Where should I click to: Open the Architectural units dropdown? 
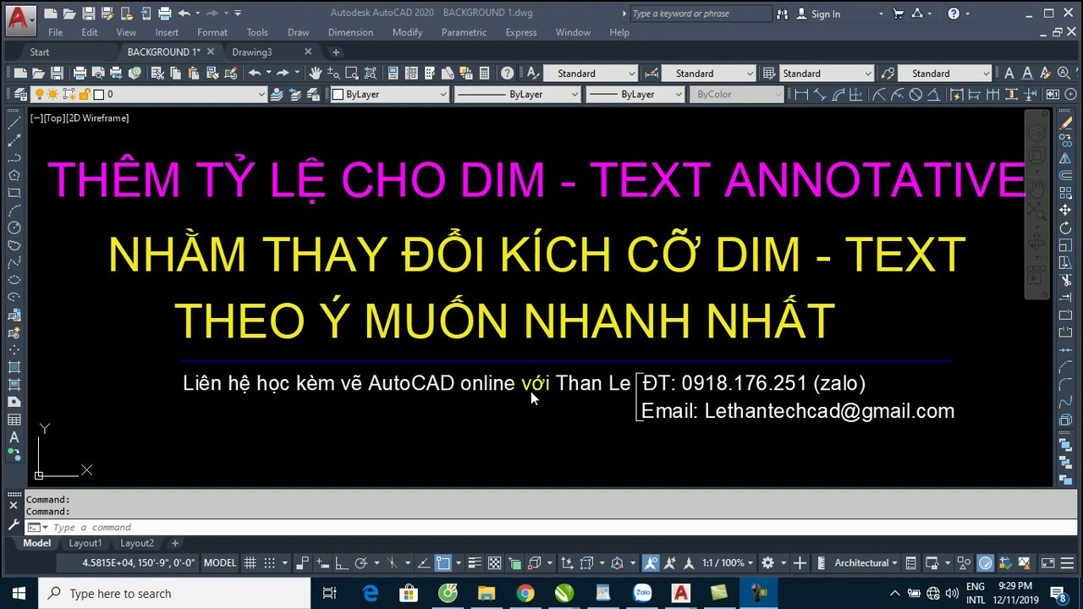point(866,562)
